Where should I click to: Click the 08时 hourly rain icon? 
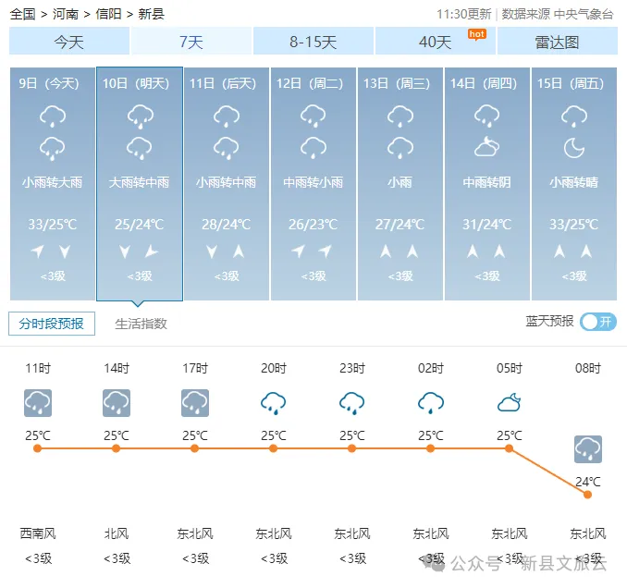click(588, 449)
